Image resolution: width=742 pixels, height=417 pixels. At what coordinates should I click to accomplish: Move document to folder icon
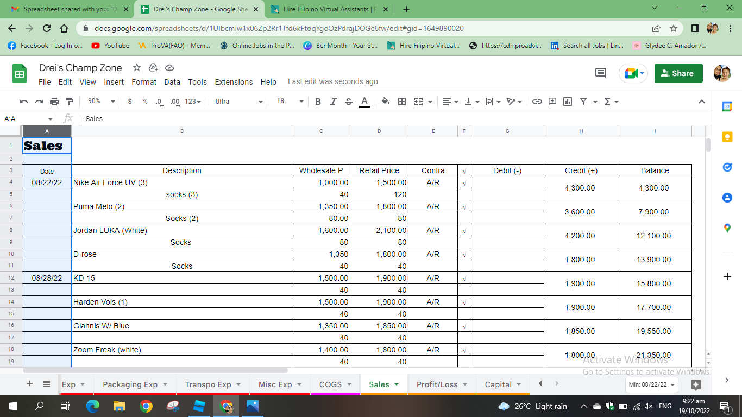(153, 67)
